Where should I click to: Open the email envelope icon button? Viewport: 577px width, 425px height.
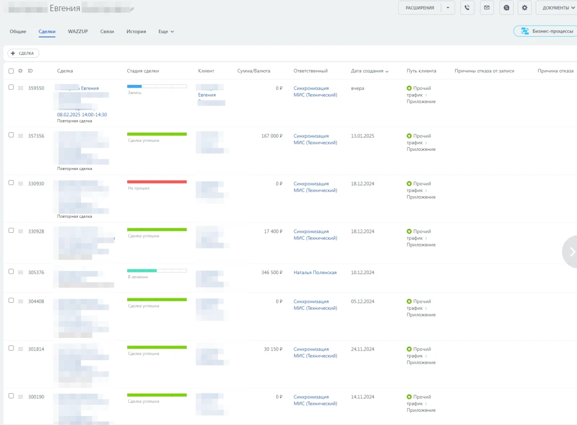tap(487, 8)
